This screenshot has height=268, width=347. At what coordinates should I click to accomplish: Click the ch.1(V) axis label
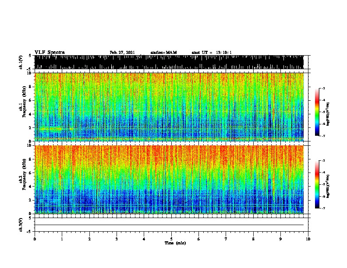[x=21, y=62]
